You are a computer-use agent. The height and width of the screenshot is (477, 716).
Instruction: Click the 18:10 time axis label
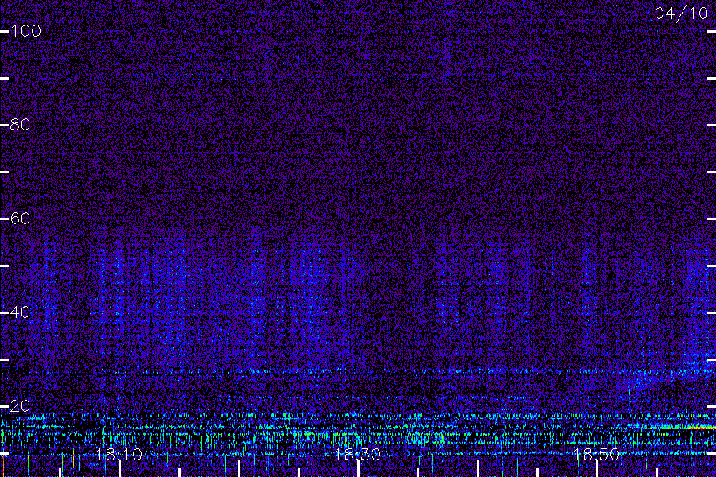[x=119, y=455]
